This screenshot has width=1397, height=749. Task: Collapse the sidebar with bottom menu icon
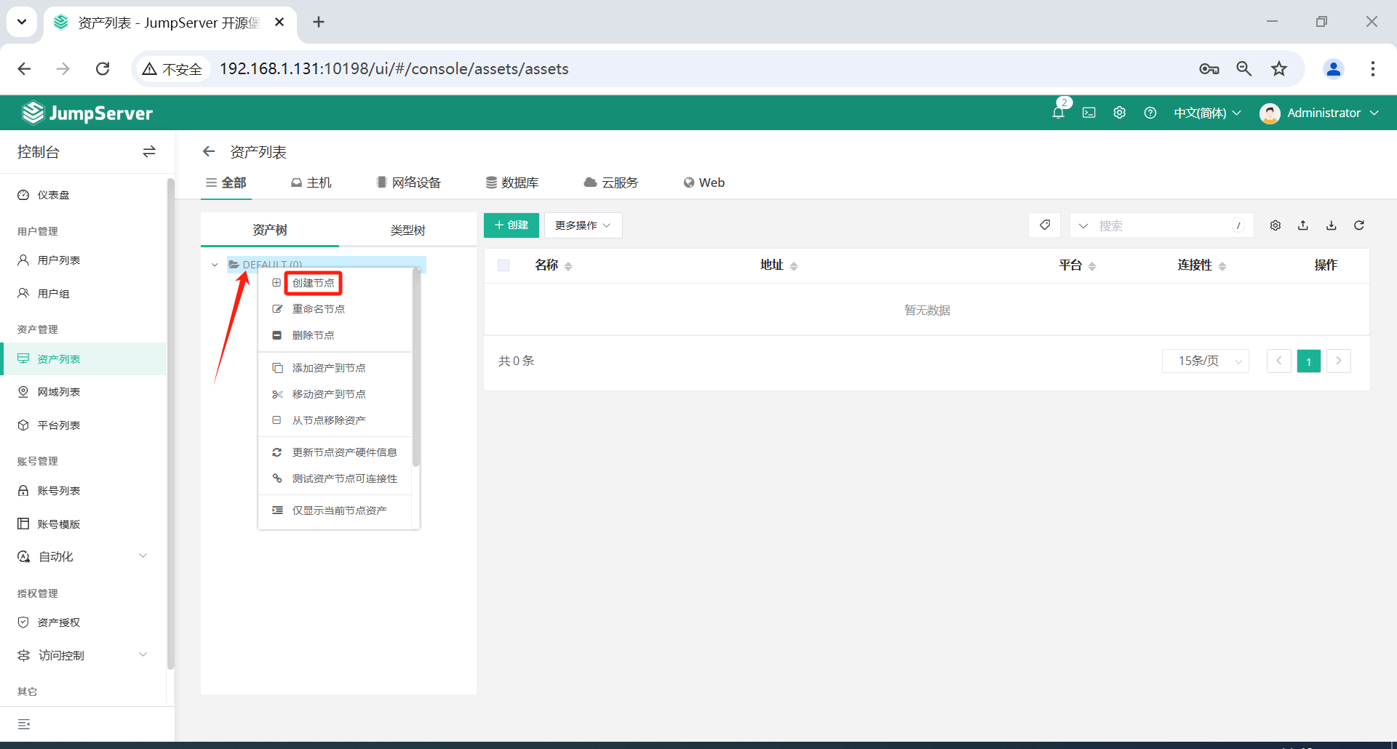24,724
